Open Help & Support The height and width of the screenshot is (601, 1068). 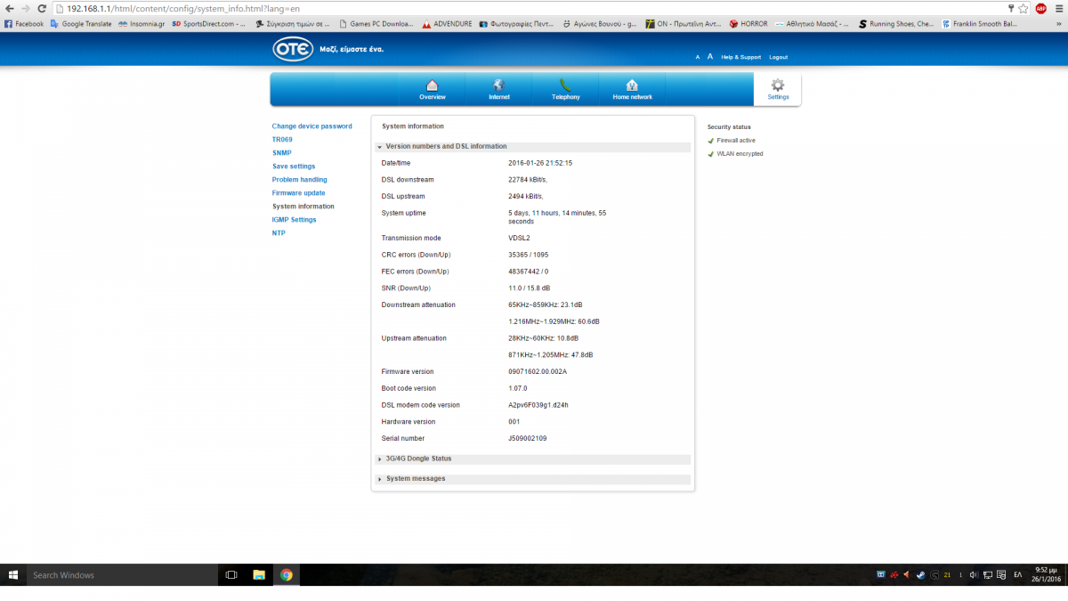point(740,57)
